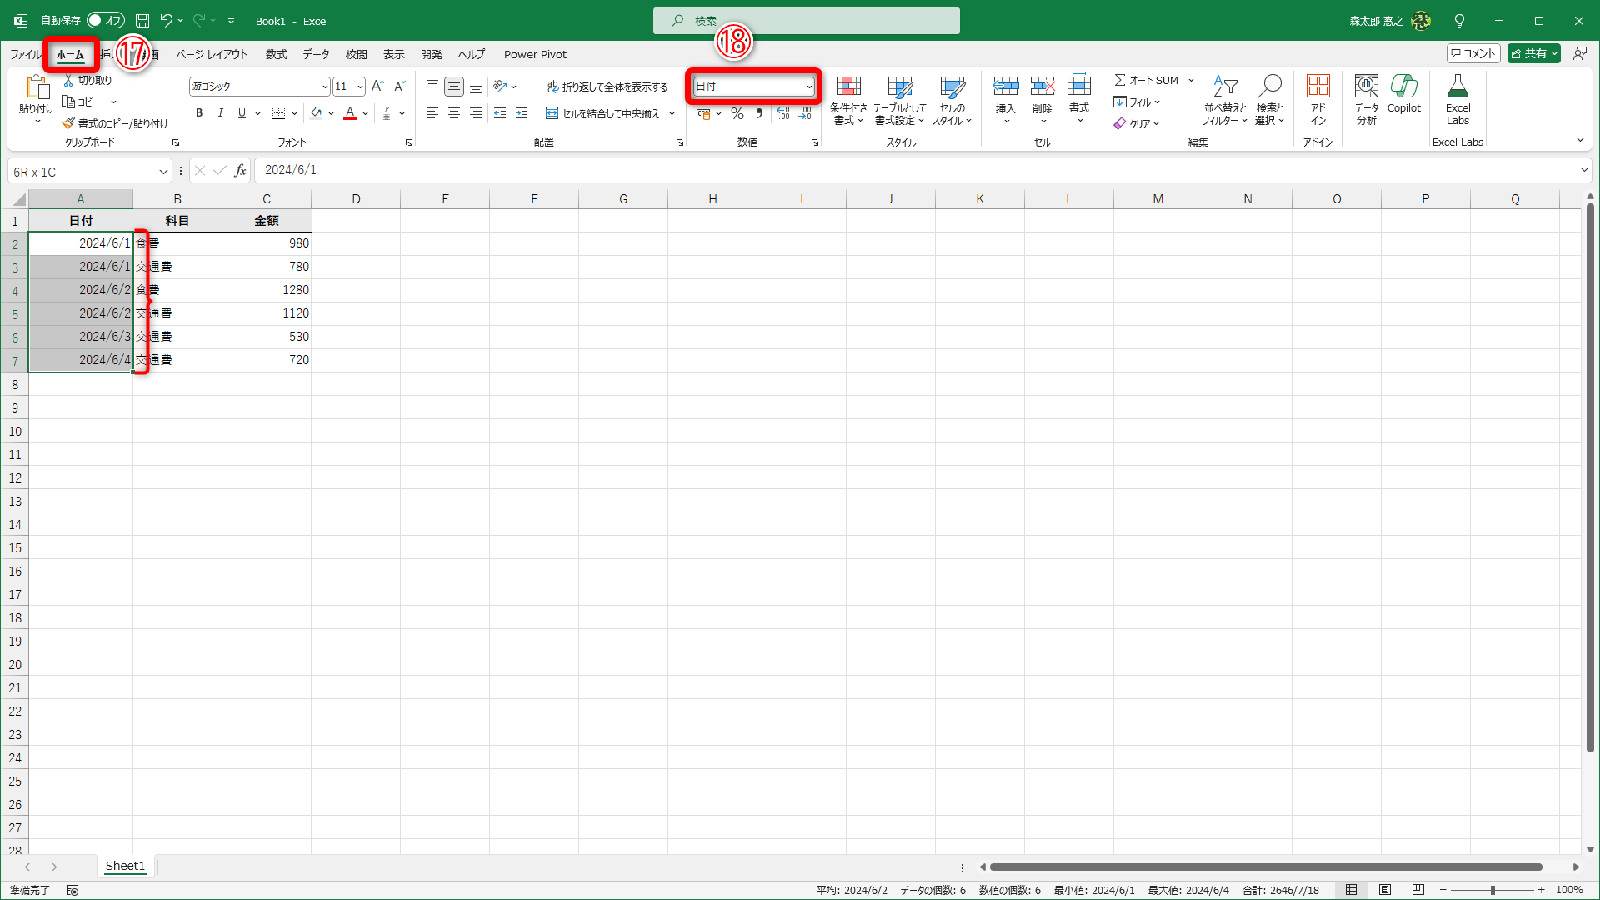Toggle bold formatting (B)
1600x900 pixels.
coord(199,113)
